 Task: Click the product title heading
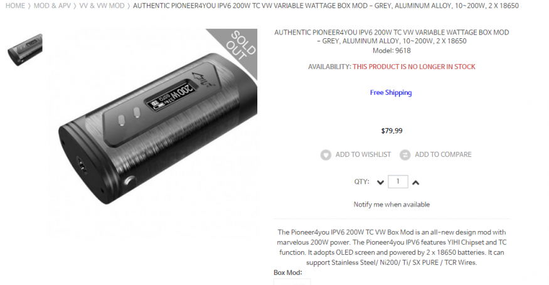392,37
